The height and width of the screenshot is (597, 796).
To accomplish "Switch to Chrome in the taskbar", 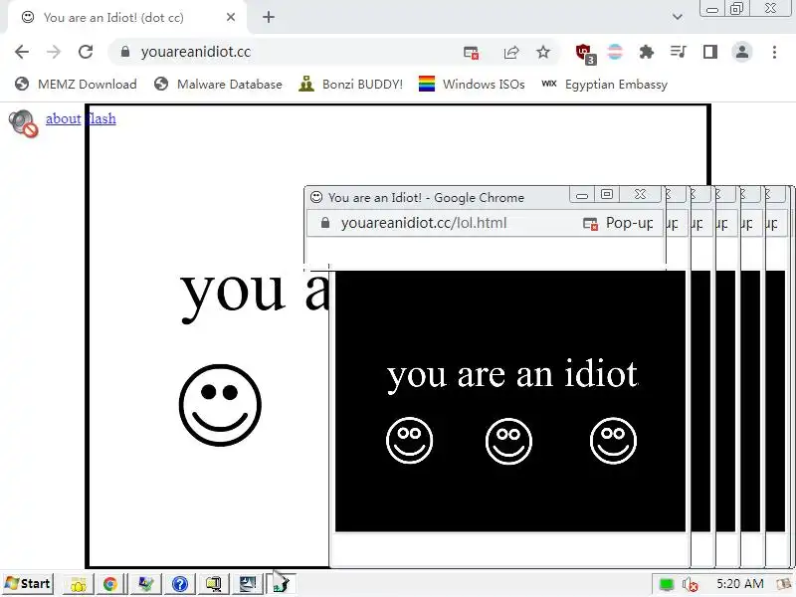I will (109, 584).
